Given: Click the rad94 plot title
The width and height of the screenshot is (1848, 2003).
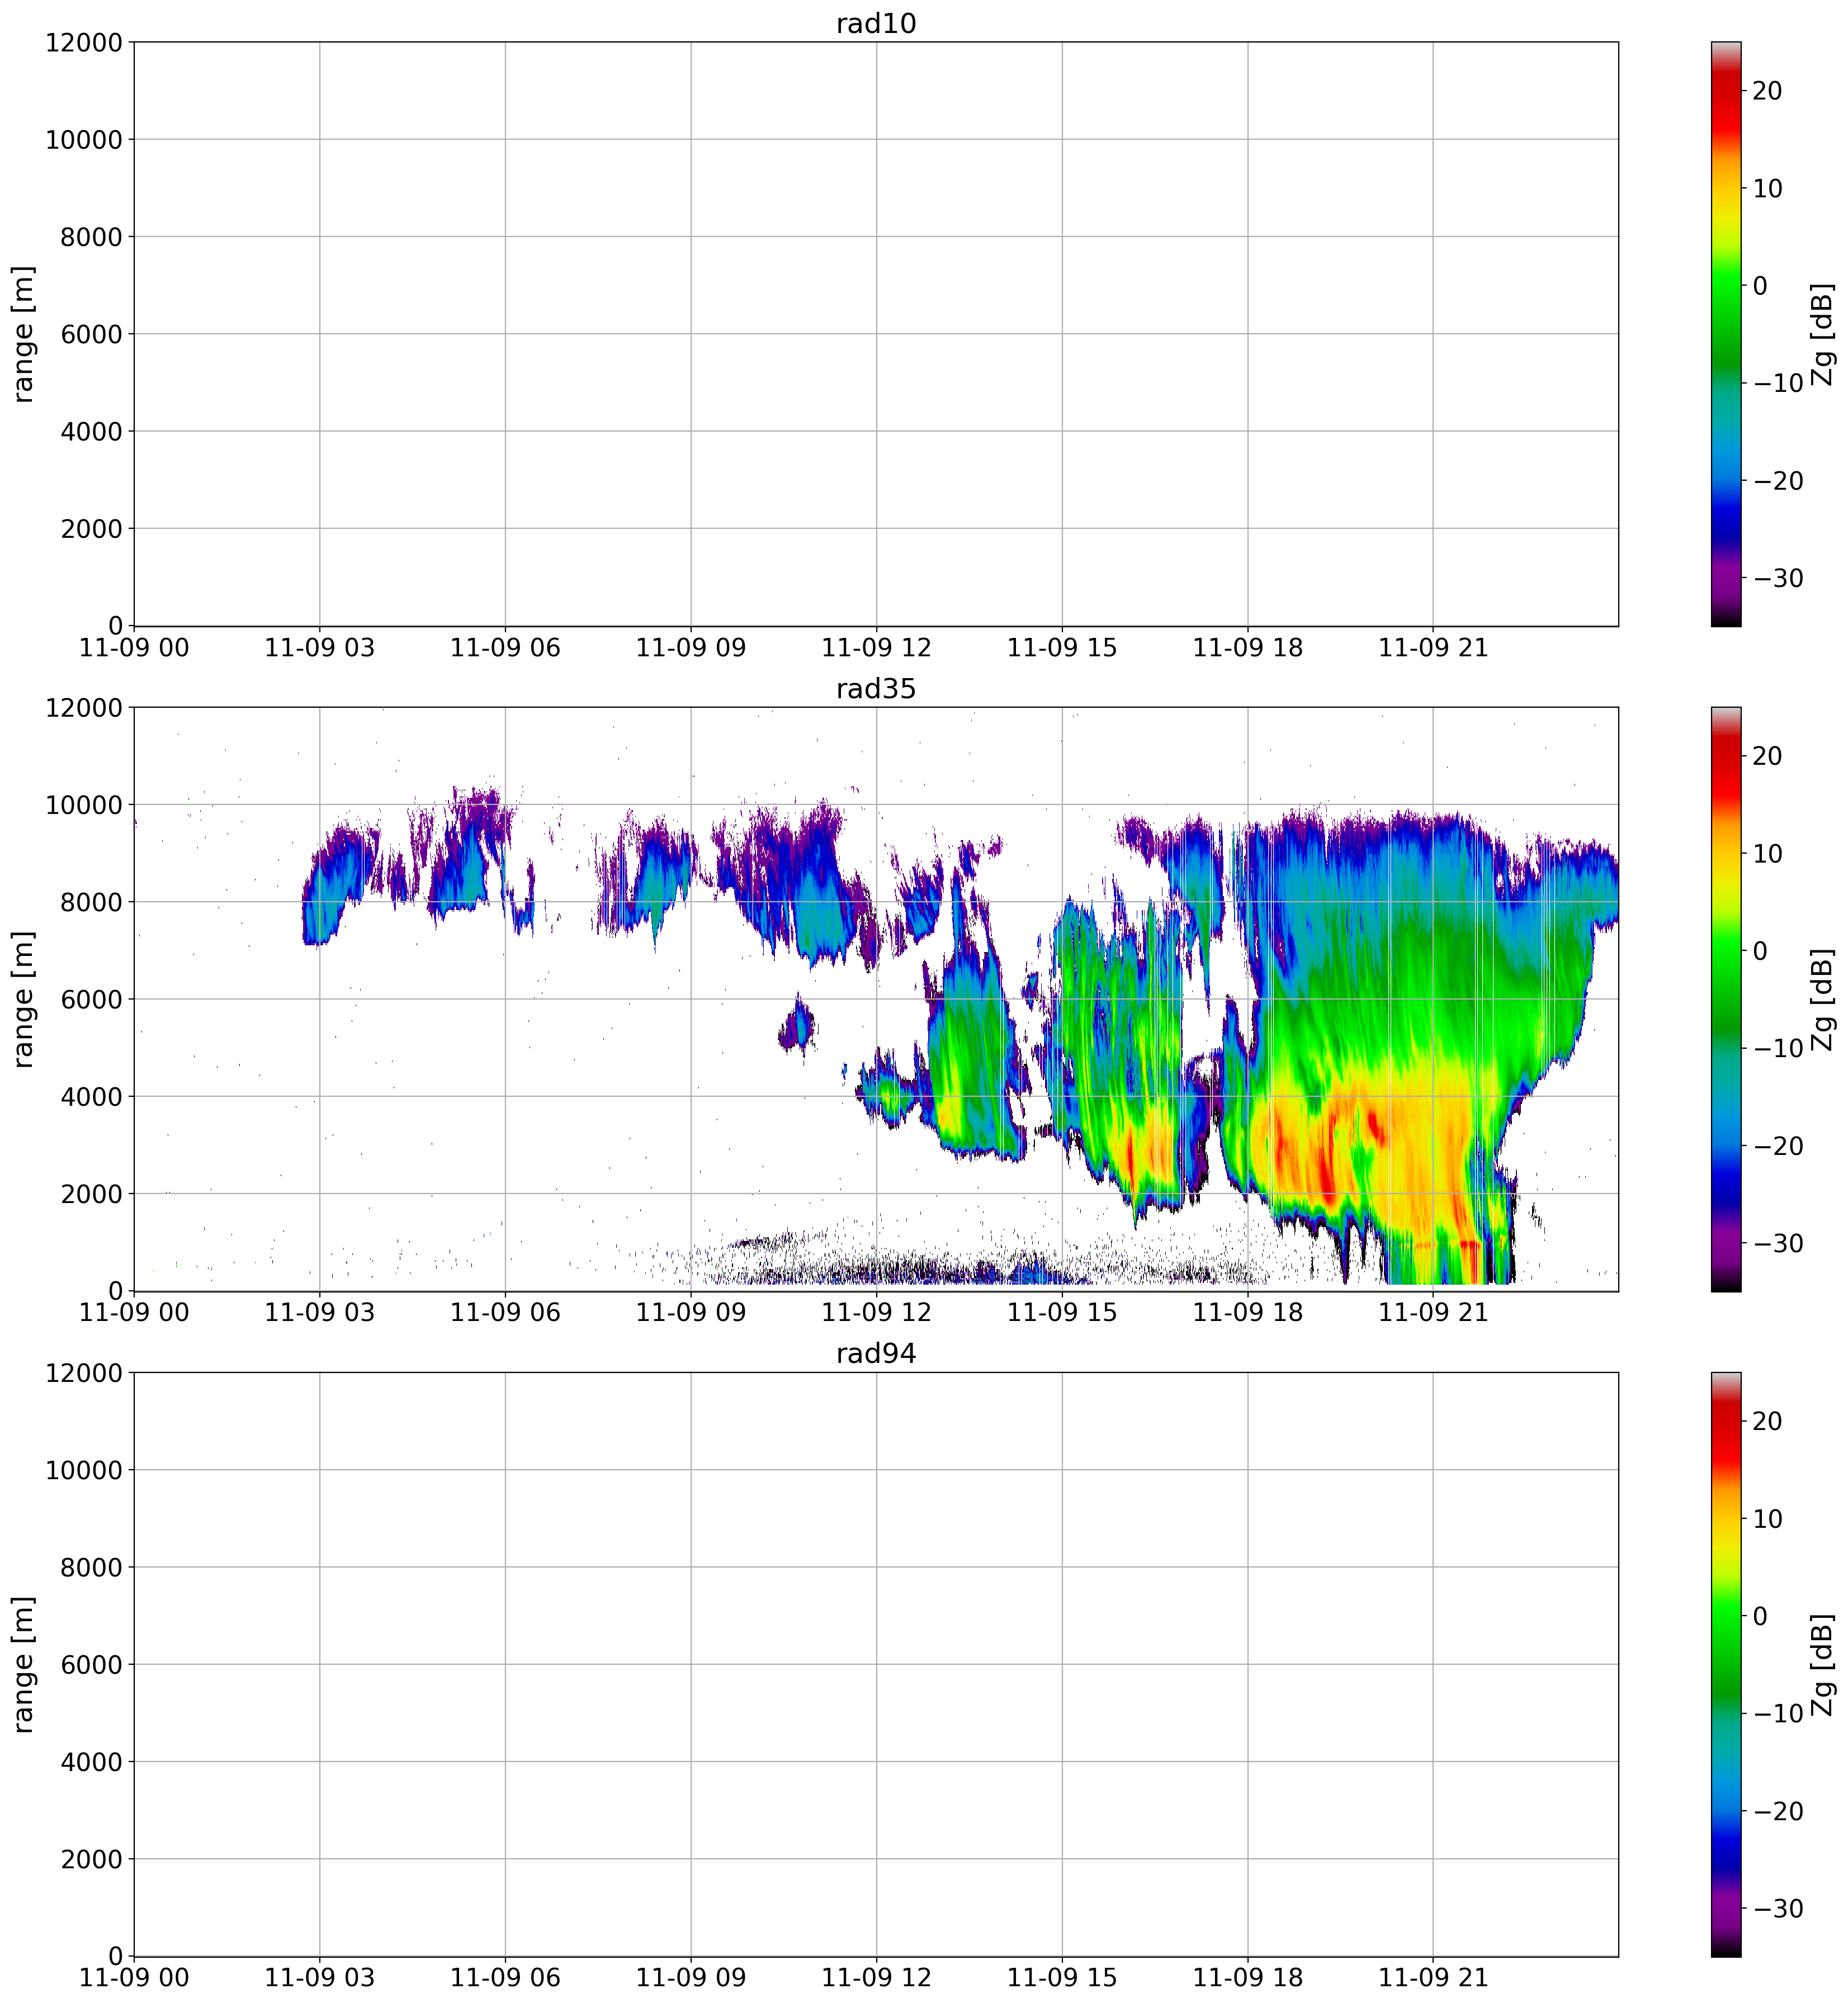Looking at the screenshot, I should 876,1354.
